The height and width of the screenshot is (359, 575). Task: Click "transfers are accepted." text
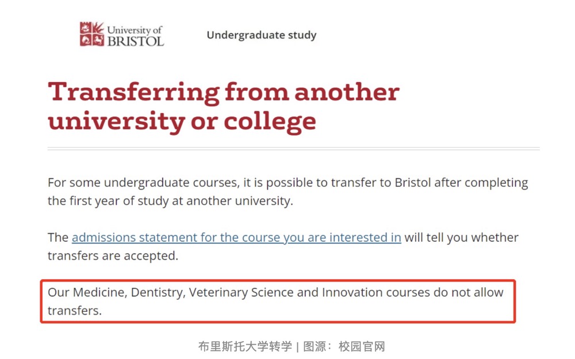(113, 256)
